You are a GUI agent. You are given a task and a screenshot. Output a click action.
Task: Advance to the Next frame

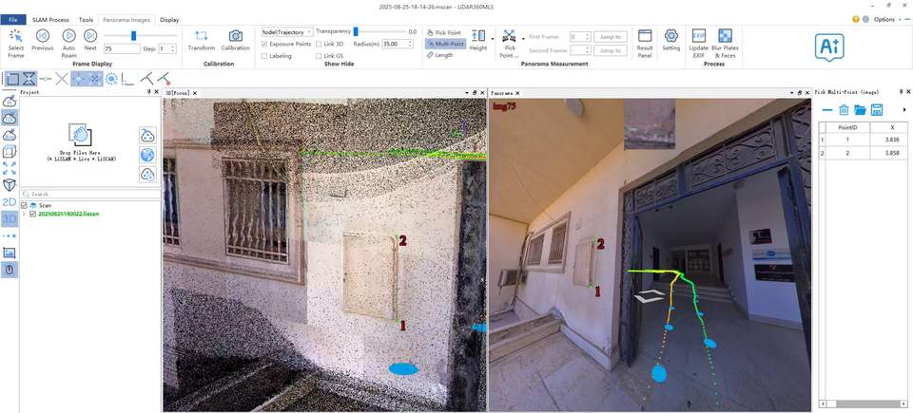(89, 40)
